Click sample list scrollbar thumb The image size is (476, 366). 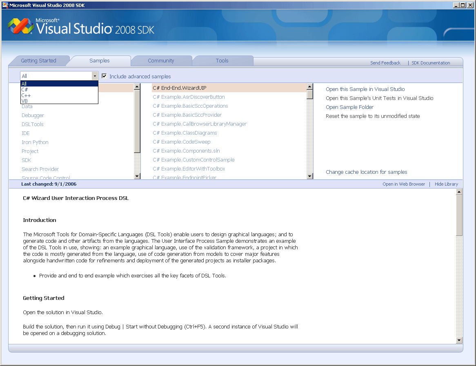tap(309, 94)
